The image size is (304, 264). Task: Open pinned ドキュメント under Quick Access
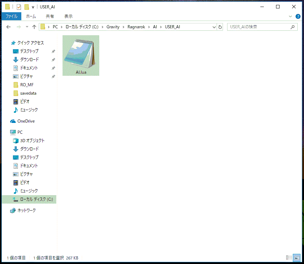(x=29, y=68)
